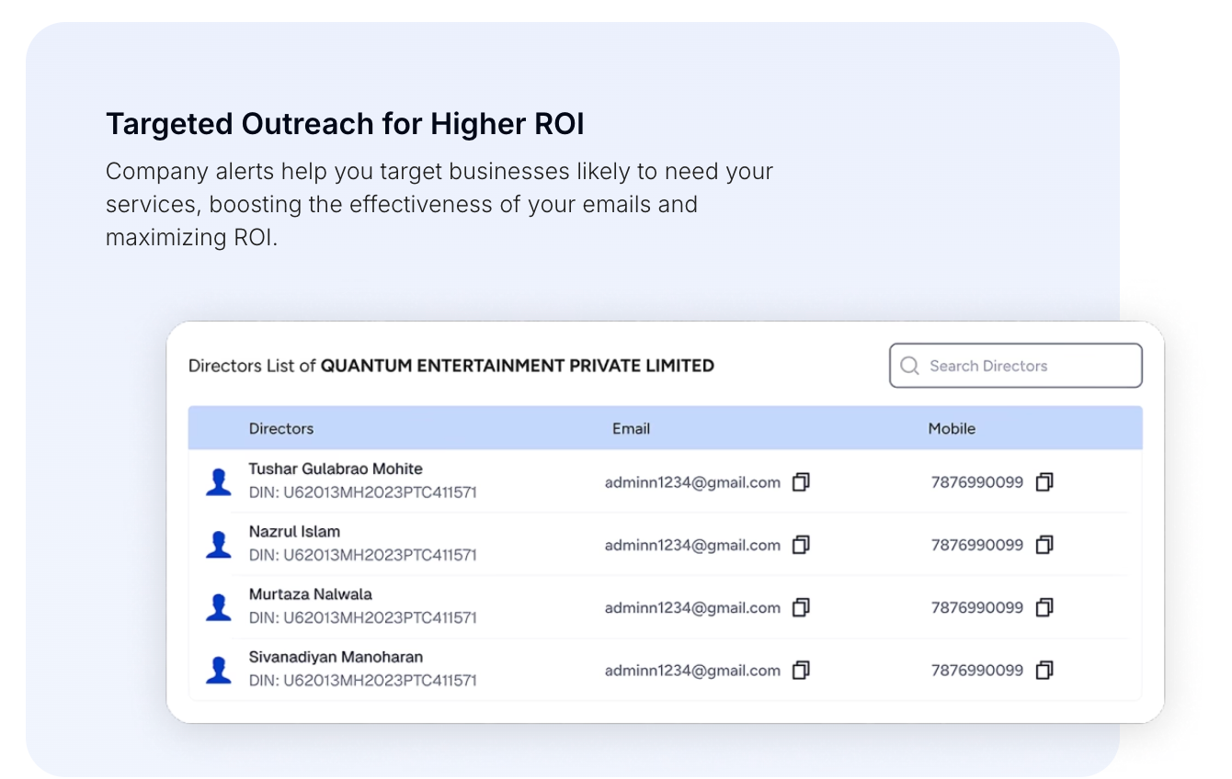The width and height of the screenshot is (1232, 779).
Task: Copy Murtaza Nalwala's mobile number
Action: [x=1044, y=607]
